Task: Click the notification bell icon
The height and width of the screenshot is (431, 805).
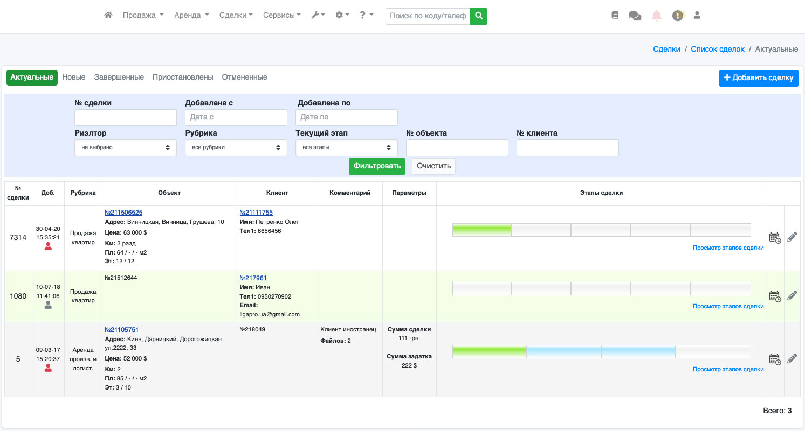Action: [656, 16]
